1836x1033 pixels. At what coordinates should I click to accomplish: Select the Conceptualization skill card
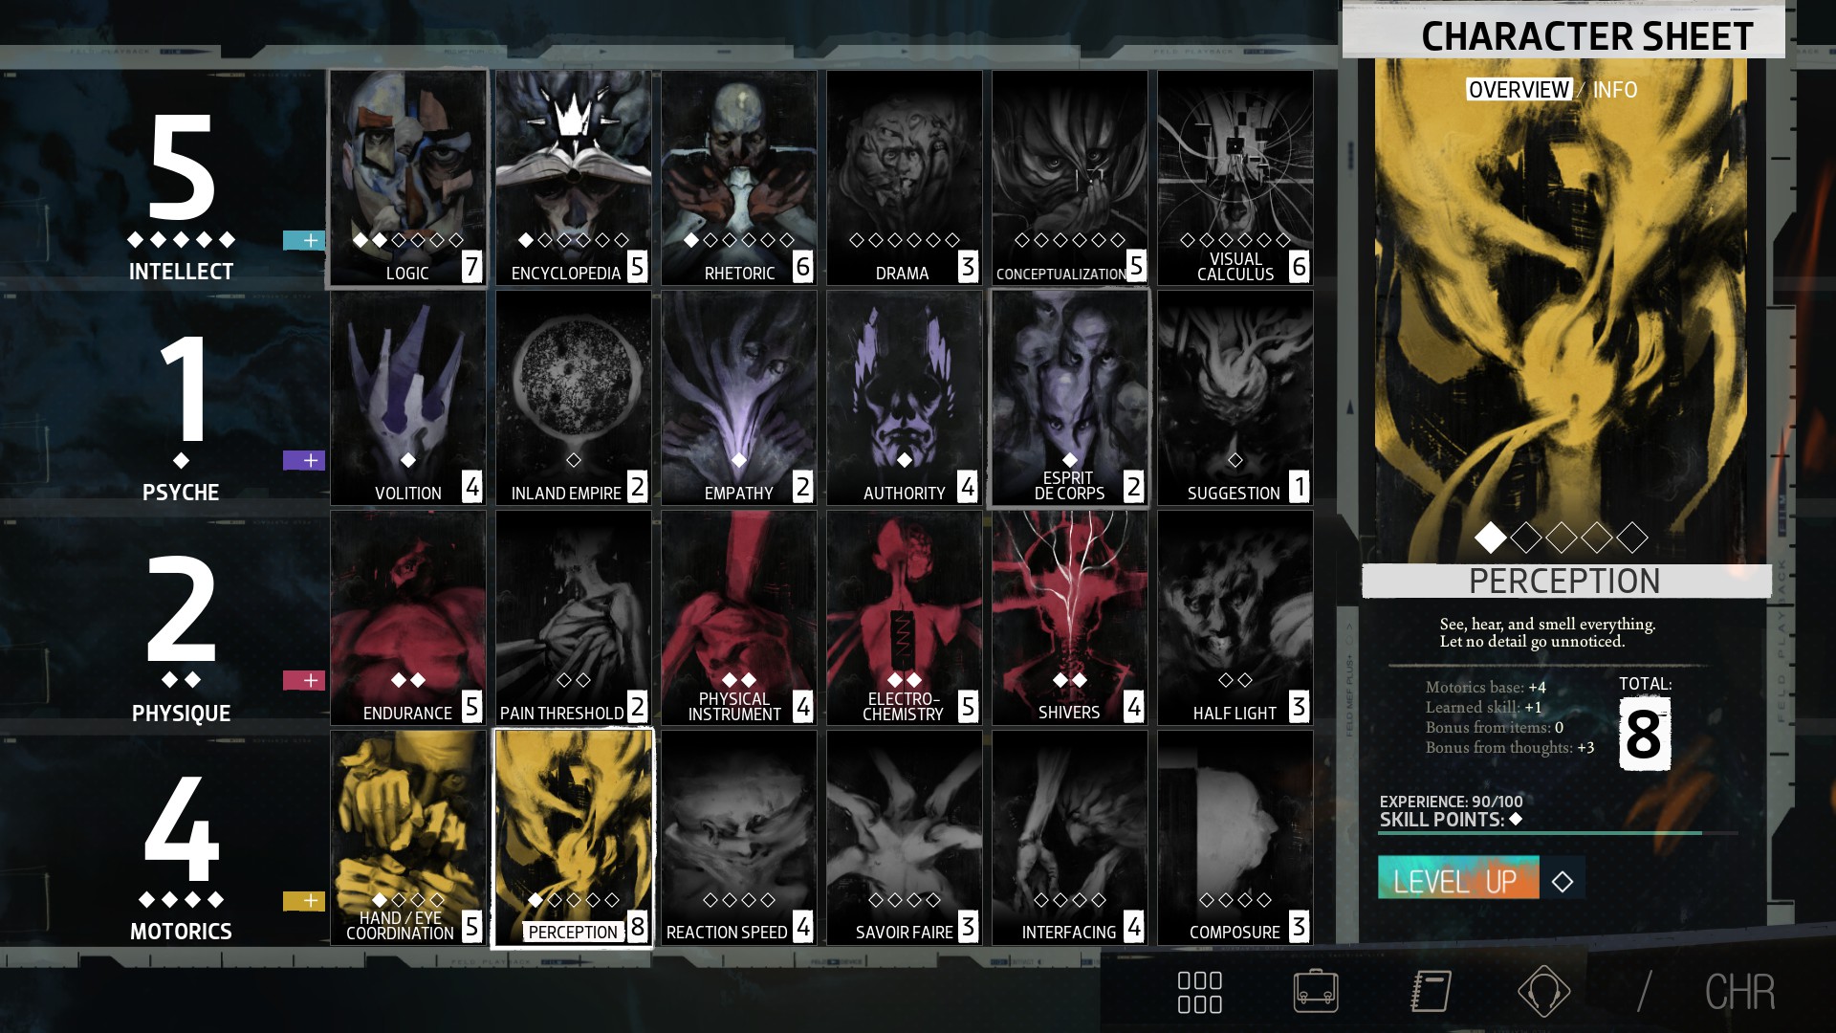coord(1070,178)
